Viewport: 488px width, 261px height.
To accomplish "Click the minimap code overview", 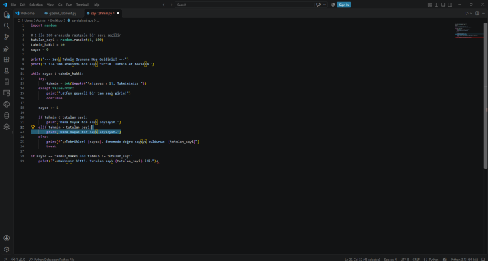I will [468, 31].
